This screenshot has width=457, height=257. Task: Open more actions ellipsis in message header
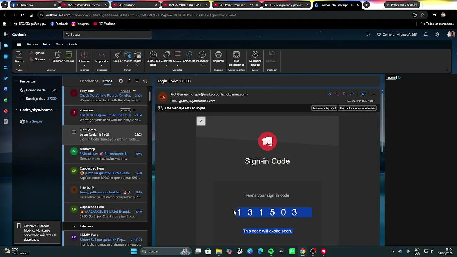(373, 94)
